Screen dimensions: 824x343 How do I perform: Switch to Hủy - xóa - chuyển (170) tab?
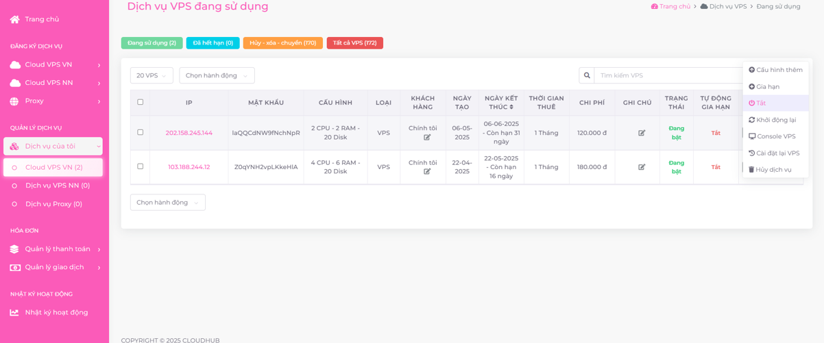coord(282,43)
